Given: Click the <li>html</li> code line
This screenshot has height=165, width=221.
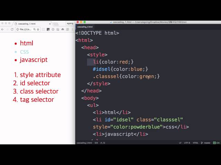Looking at the screenshot, I should point(112,112).
